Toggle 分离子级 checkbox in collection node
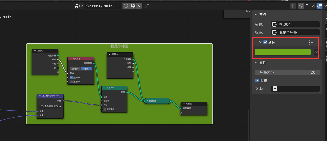The image size is (327, 141). pyautogui.click(x=72, y=78)
